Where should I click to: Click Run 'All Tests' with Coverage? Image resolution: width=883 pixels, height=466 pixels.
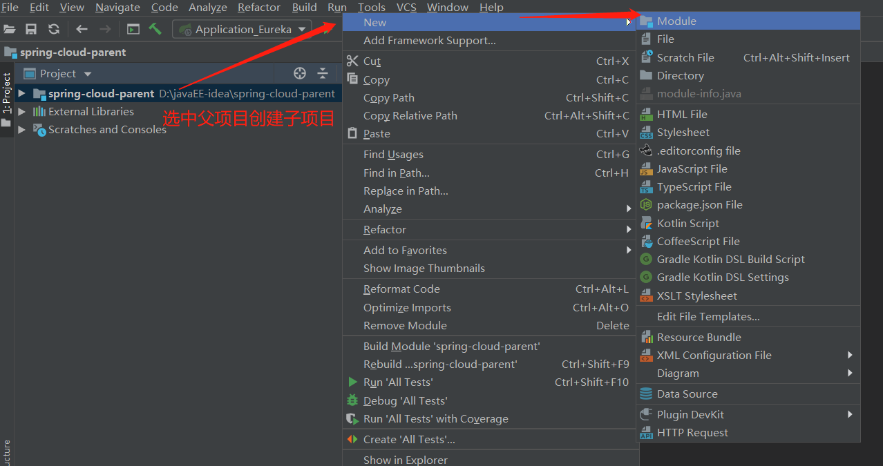pos(489,419)
